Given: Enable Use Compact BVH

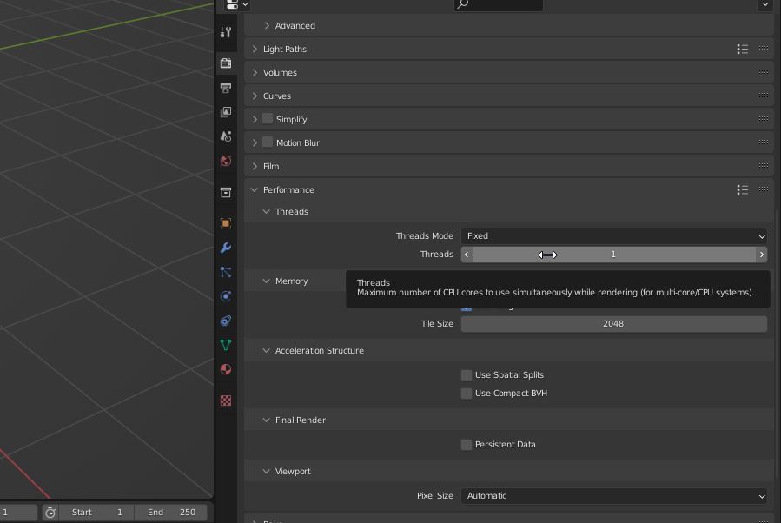Looking at the screenshot, I should coord(467,394).
